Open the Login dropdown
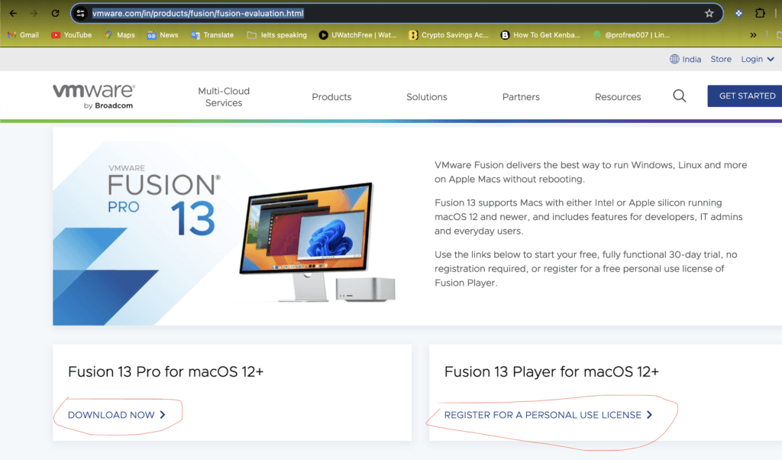Viewport: 782px width, 460px height. coord(753,58)
